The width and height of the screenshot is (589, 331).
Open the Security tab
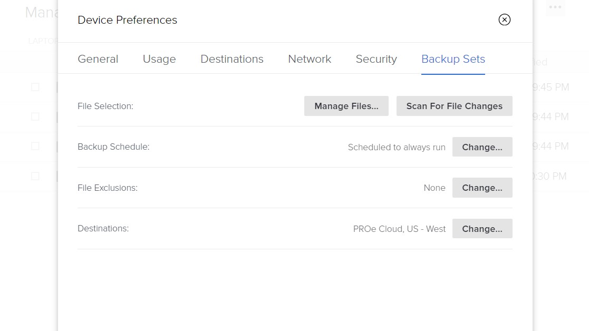376,59
